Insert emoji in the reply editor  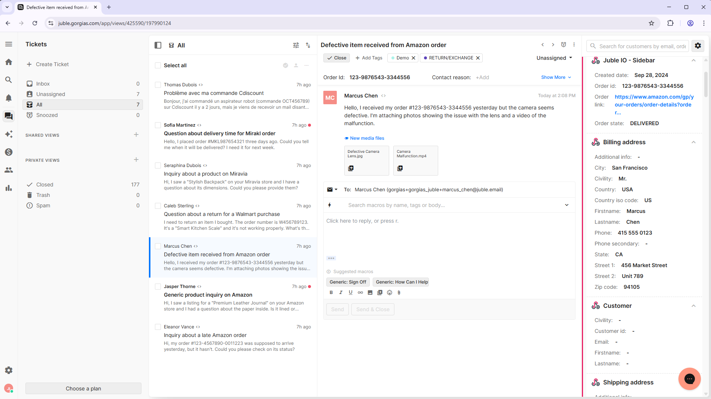[x=390, y=293]
